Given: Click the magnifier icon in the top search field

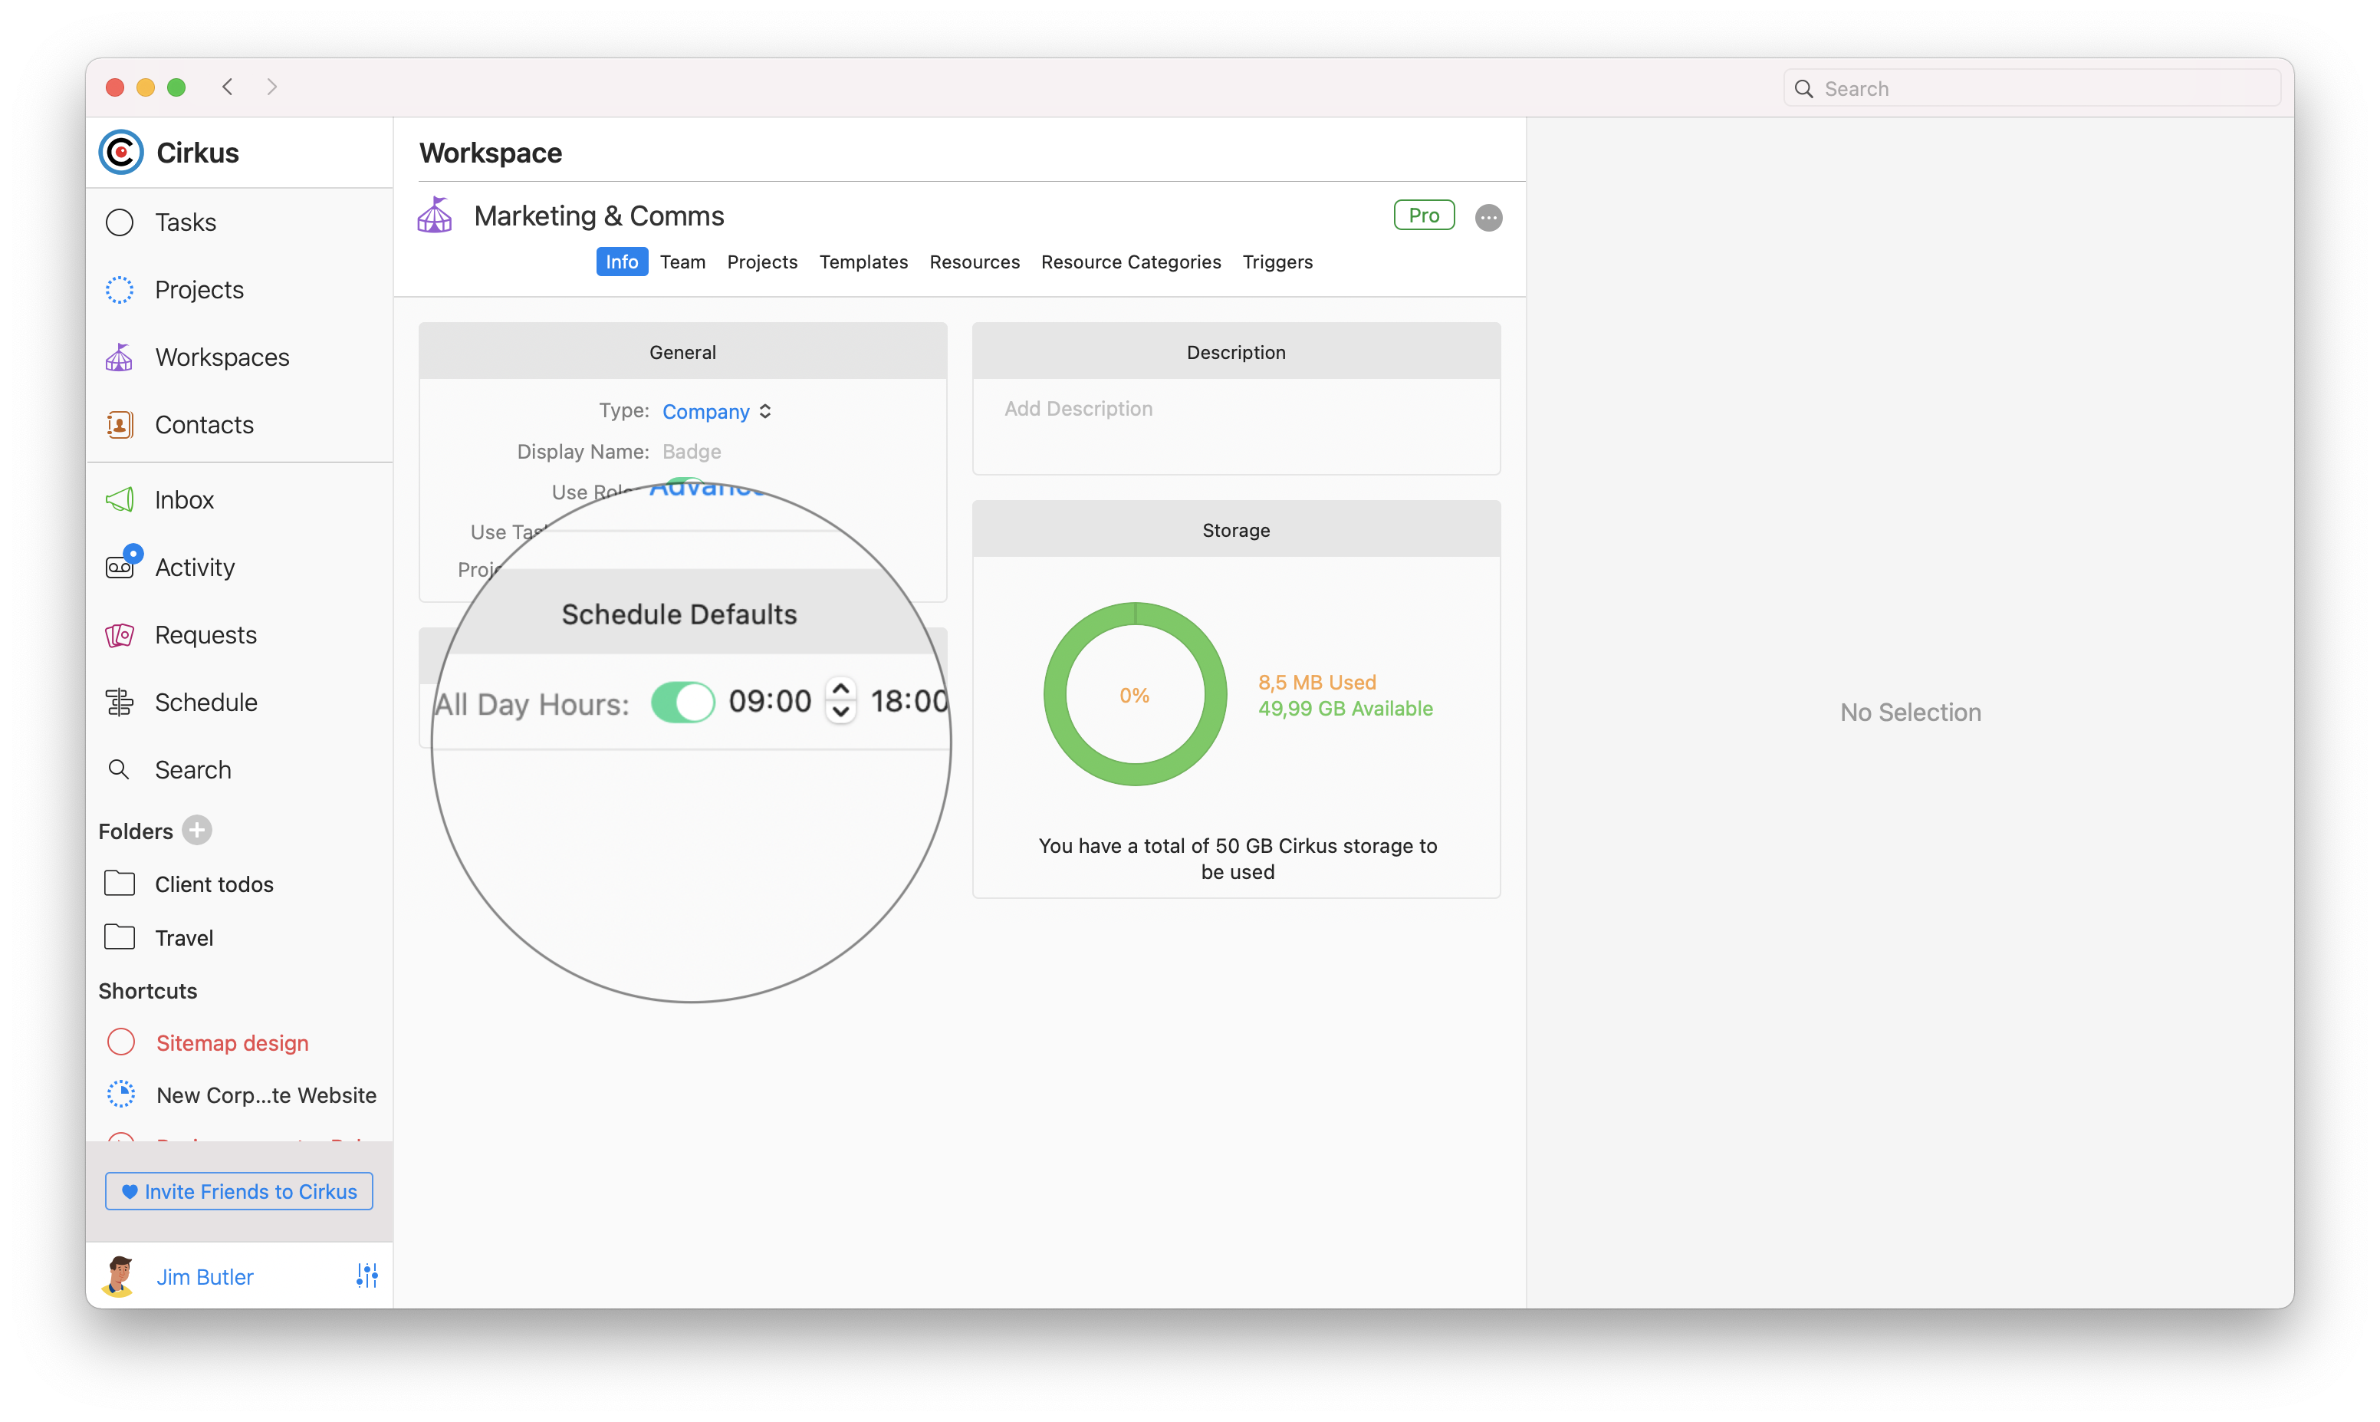Looking at the screenshot, I should tap(1803, 89).
